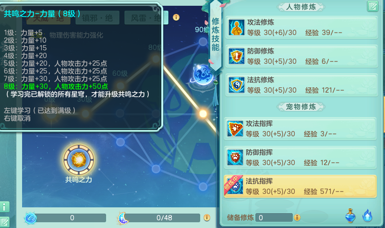Switch to the 镇邪·绝 tab

[97, 18]
